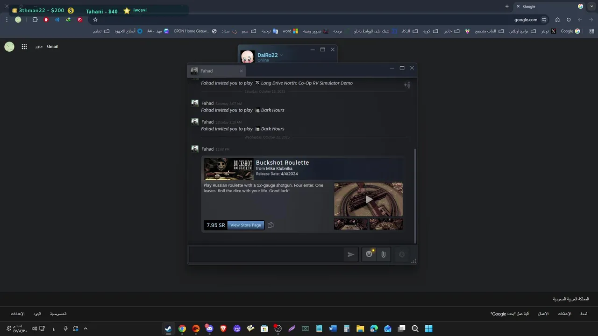This screenshot has height=336, width=598.
Task: Open the خاص bookmarks folder
Action: (451, 31)
